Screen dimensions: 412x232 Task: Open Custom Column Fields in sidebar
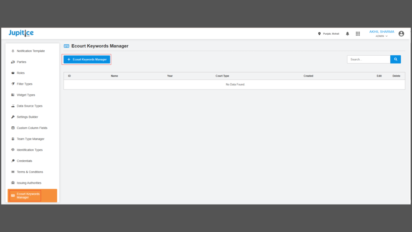point(32,128)
